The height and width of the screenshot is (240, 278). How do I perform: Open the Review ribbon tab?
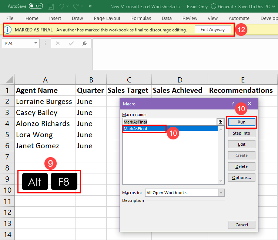190,18
